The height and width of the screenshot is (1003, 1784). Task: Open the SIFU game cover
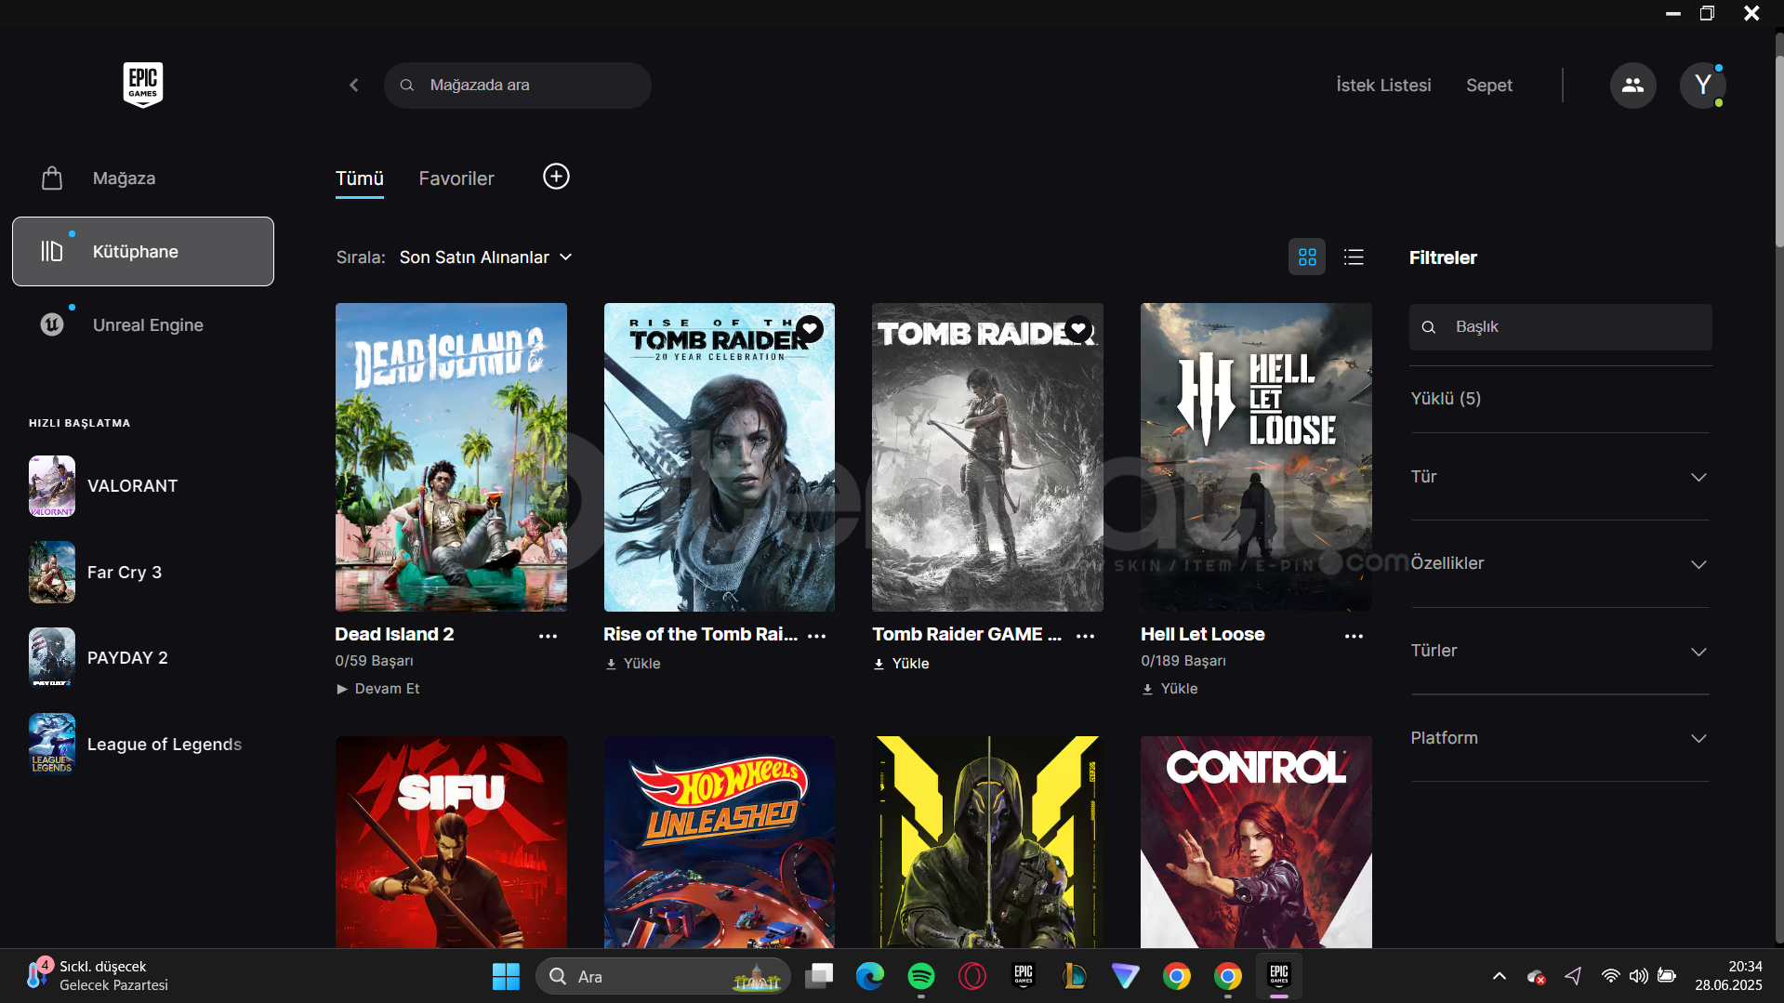pyautogui.click(x=451, y=842)
